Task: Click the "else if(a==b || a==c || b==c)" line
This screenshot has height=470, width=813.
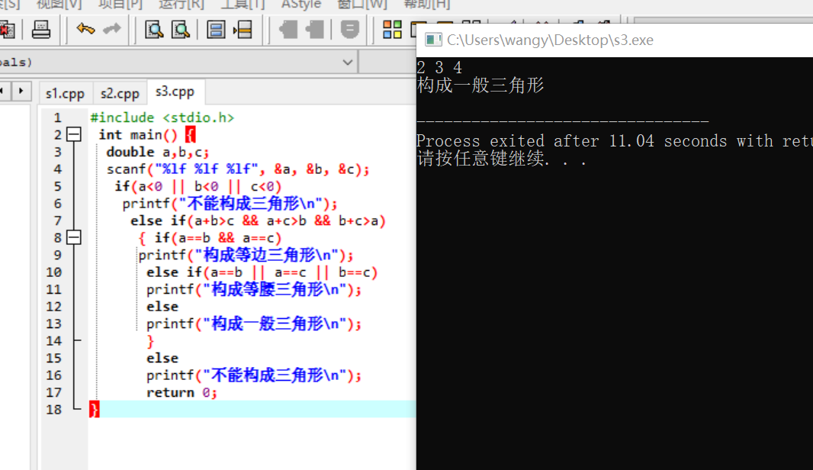Action: tap(262, 272)
